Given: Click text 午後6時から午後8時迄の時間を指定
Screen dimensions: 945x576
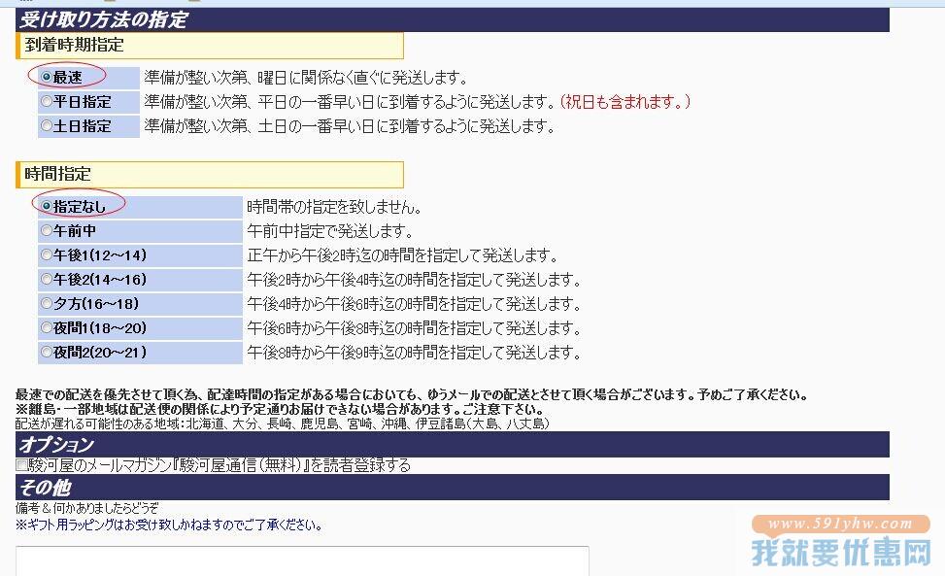Looking at the screenshot, I should (x=414, y=328).
